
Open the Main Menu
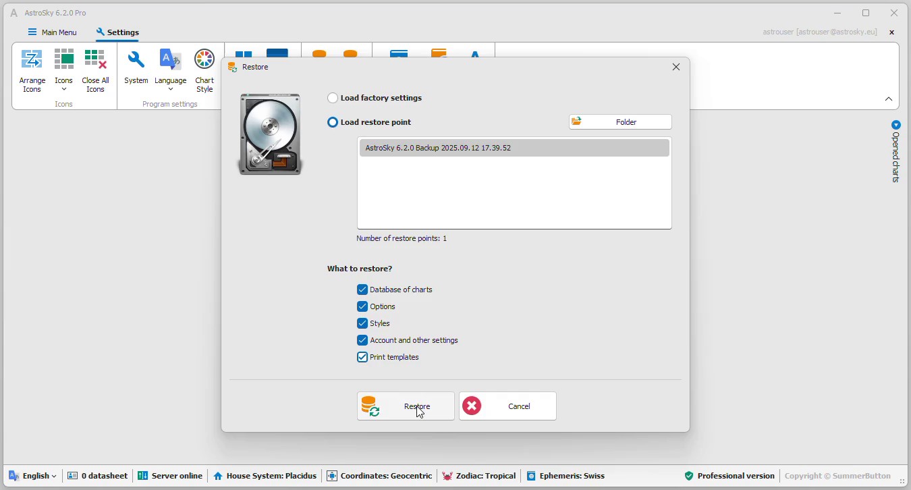pyautogui.click(x=53, y=32)
